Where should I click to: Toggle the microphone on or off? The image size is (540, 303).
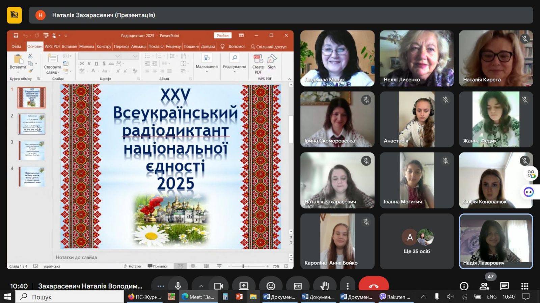[x=178, y=286]
